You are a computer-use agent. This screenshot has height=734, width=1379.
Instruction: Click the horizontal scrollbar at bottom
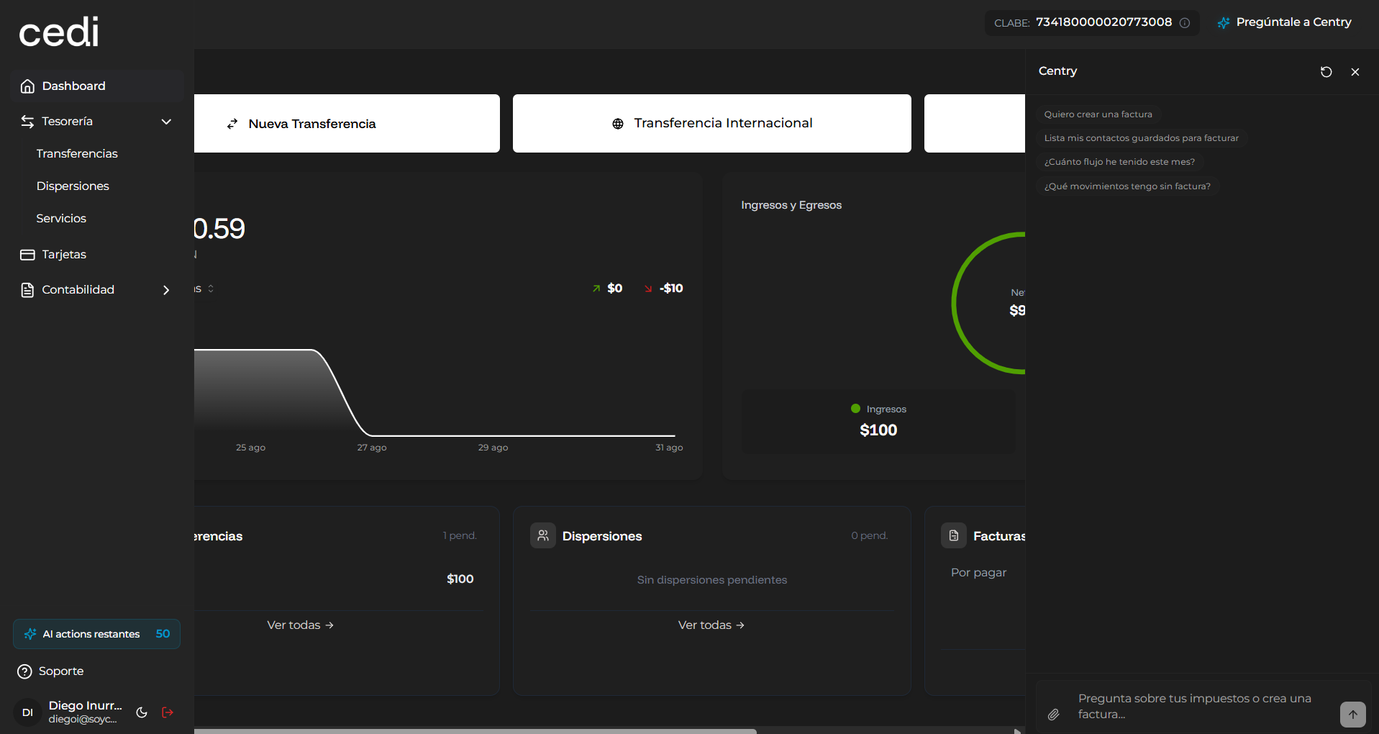475,731
